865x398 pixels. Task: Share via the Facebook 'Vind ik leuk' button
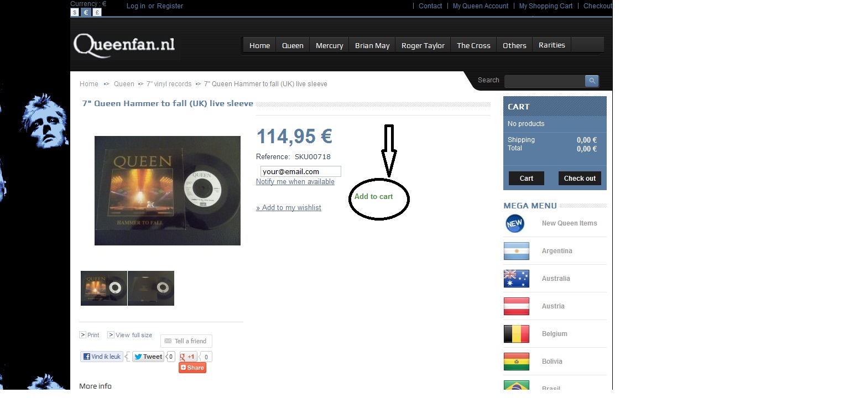(102, 357)
